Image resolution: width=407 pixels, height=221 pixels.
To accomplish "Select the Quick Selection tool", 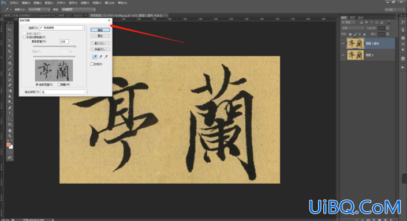I will click(x=10, y=46).
